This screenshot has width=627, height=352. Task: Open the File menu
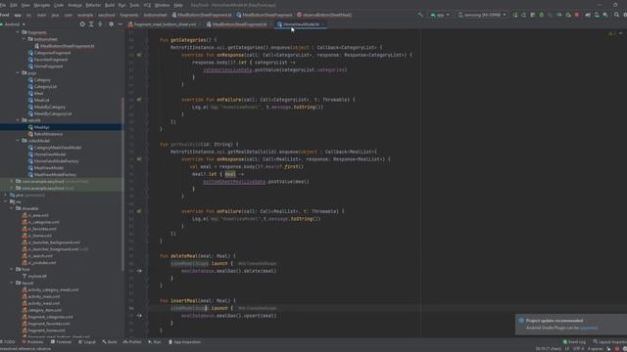point(3,5)
